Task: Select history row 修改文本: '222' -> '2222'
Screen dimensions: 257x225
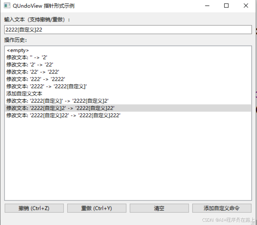Action: (128, 79)
